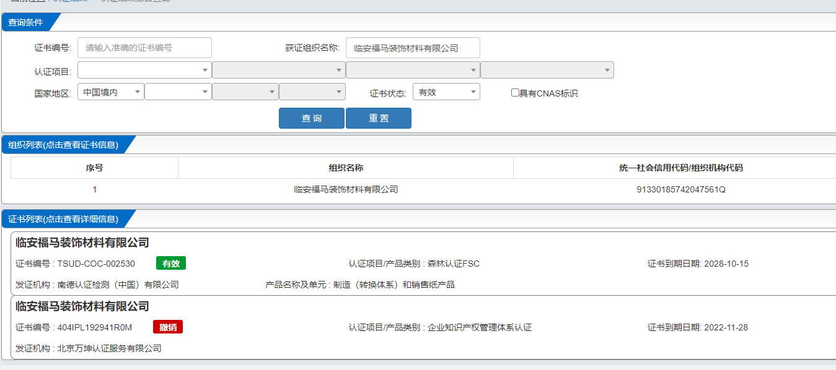Open the first 认证项目 dropdown
Viewport: 836px width, 370px height.
pos(144,70)
